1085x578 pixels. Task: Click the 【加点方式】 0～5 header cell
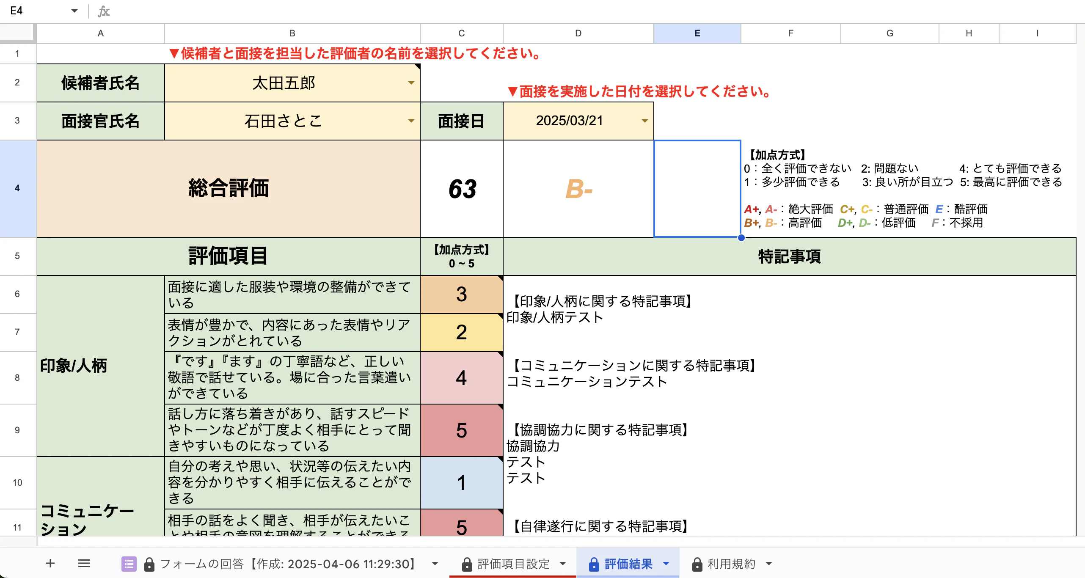pyautogui.click(x=462, y=256)
